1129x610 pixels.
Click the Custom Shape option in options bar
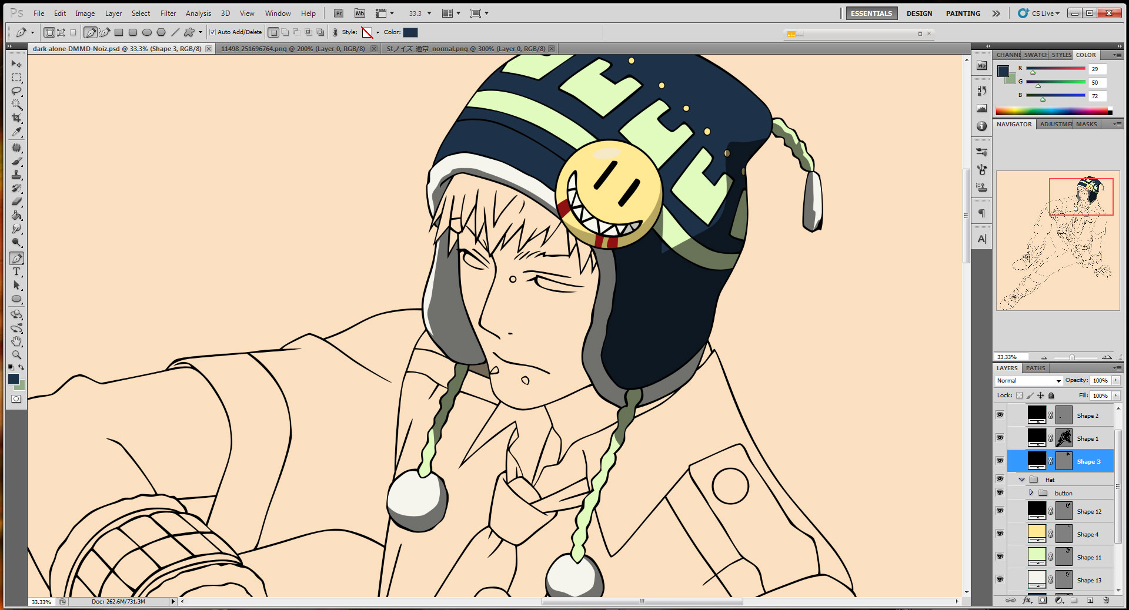tap(189, 32)
